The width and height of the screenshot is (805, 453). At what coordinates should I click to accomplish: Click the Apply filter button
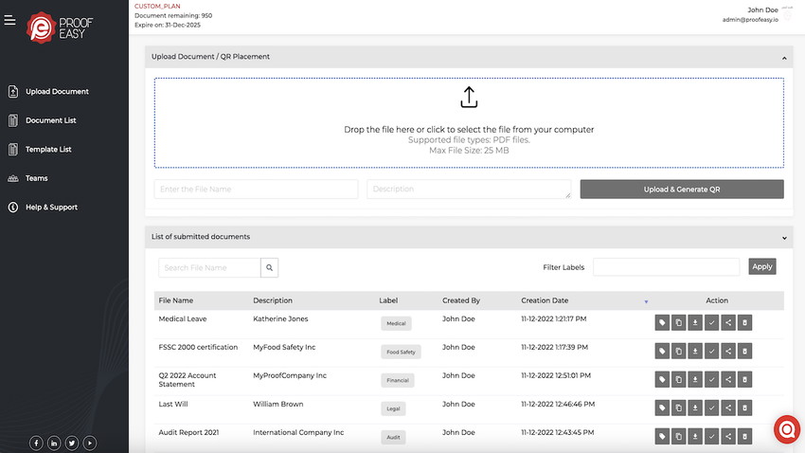(761, 266)
